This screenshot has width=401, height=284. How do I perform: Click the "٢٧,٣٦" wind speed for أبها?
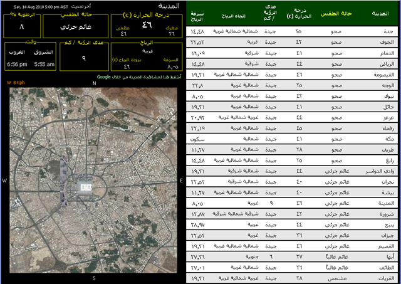pos(198,258)
